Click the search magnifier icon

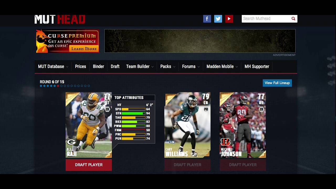(293, 19)
